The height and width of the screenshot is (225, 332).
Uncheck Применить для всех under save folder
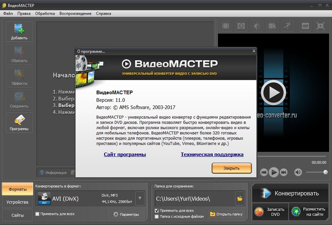[156, 211]
